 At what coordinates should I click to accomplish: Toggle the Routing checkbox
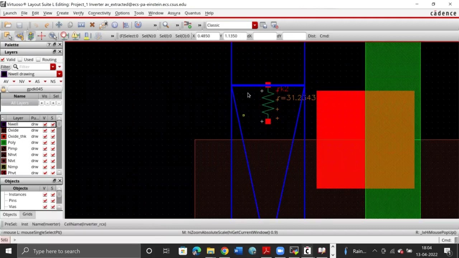click(x=38, y=59)
